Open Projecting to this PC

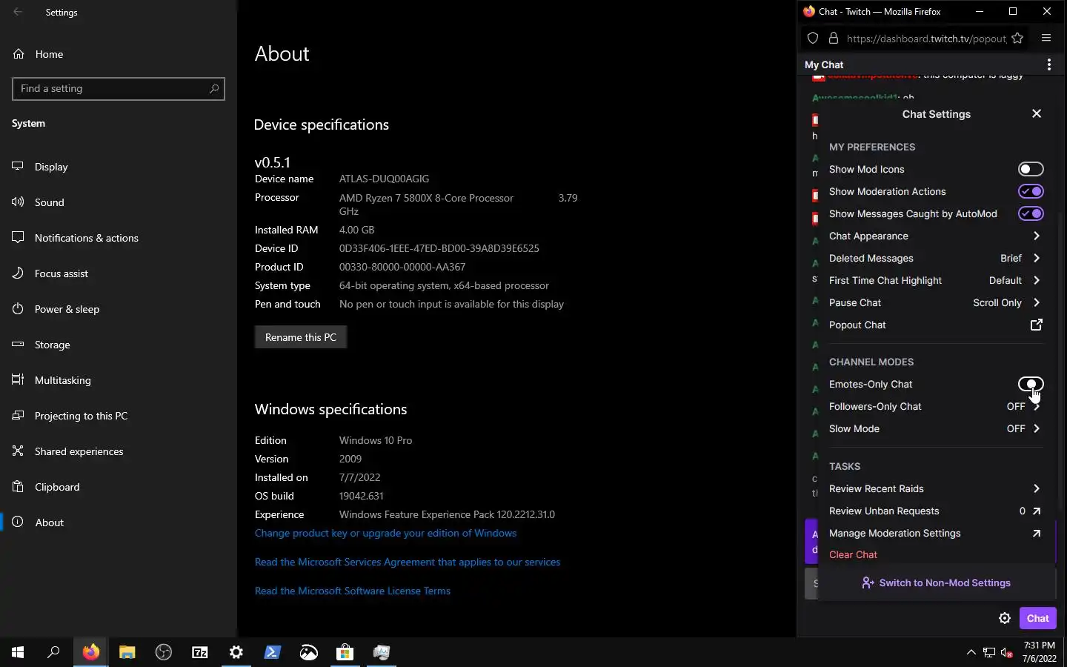119,416
